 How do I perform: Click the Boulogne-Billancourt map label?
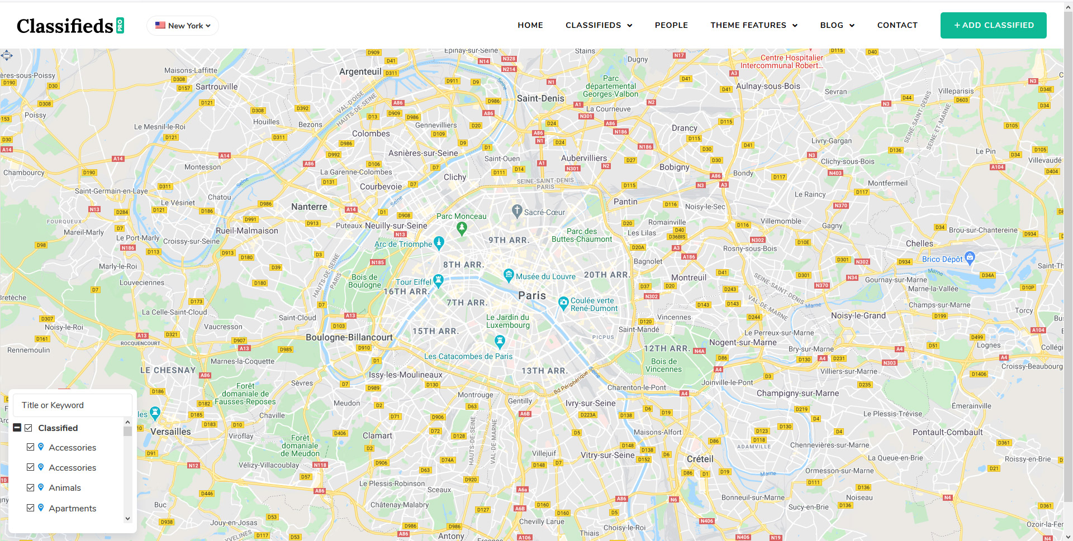pyautogui.click(x=349, y=337)
